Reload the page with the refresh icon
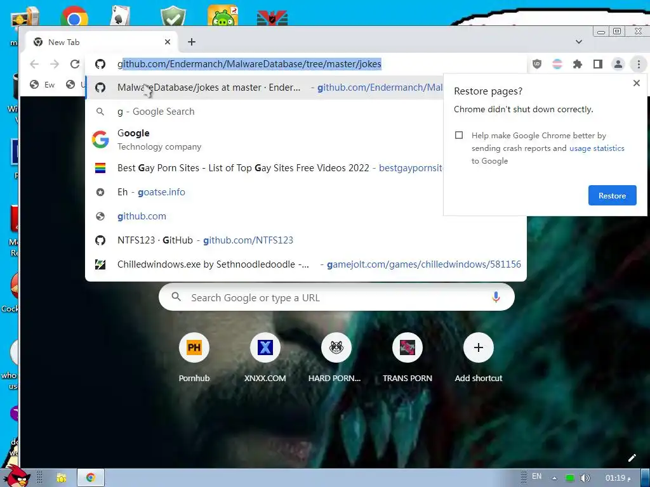The image size is (650, 487). [75, 64]
